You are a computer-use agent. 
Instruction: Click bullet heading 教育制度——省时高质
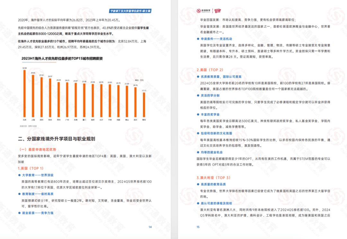click(x=38, y=194)
